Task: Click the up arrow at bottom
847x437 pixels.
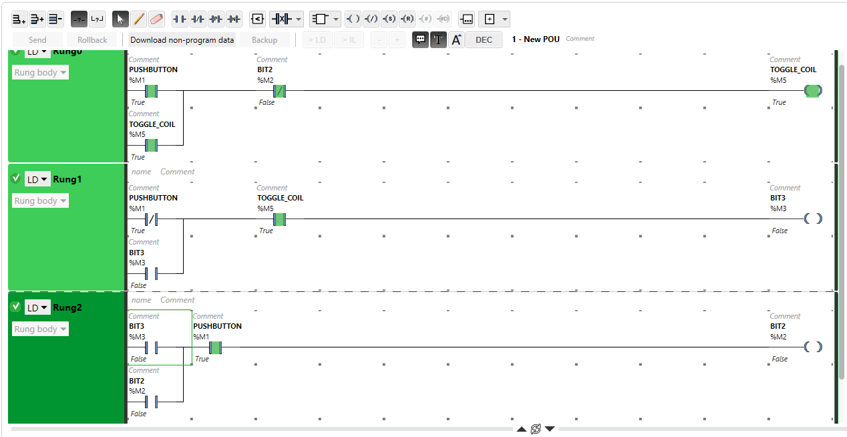Action: coord(522,429)
